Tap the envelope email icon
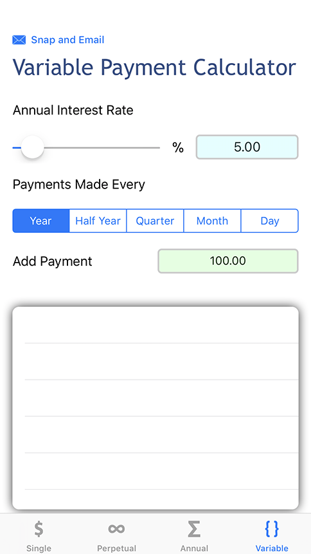The image size is (311, 554). [x=19, y=40]
